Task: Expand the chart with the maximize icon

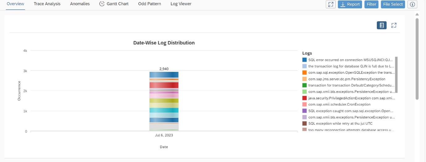Action: (x=394, y=25)
